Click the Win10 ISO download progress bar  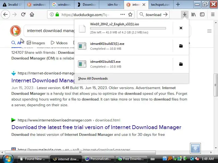click(x=128, y=28)
